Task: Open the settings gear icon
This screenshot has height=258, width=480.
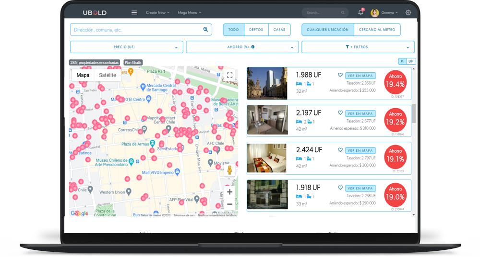Action: click(x=408, y=12)
